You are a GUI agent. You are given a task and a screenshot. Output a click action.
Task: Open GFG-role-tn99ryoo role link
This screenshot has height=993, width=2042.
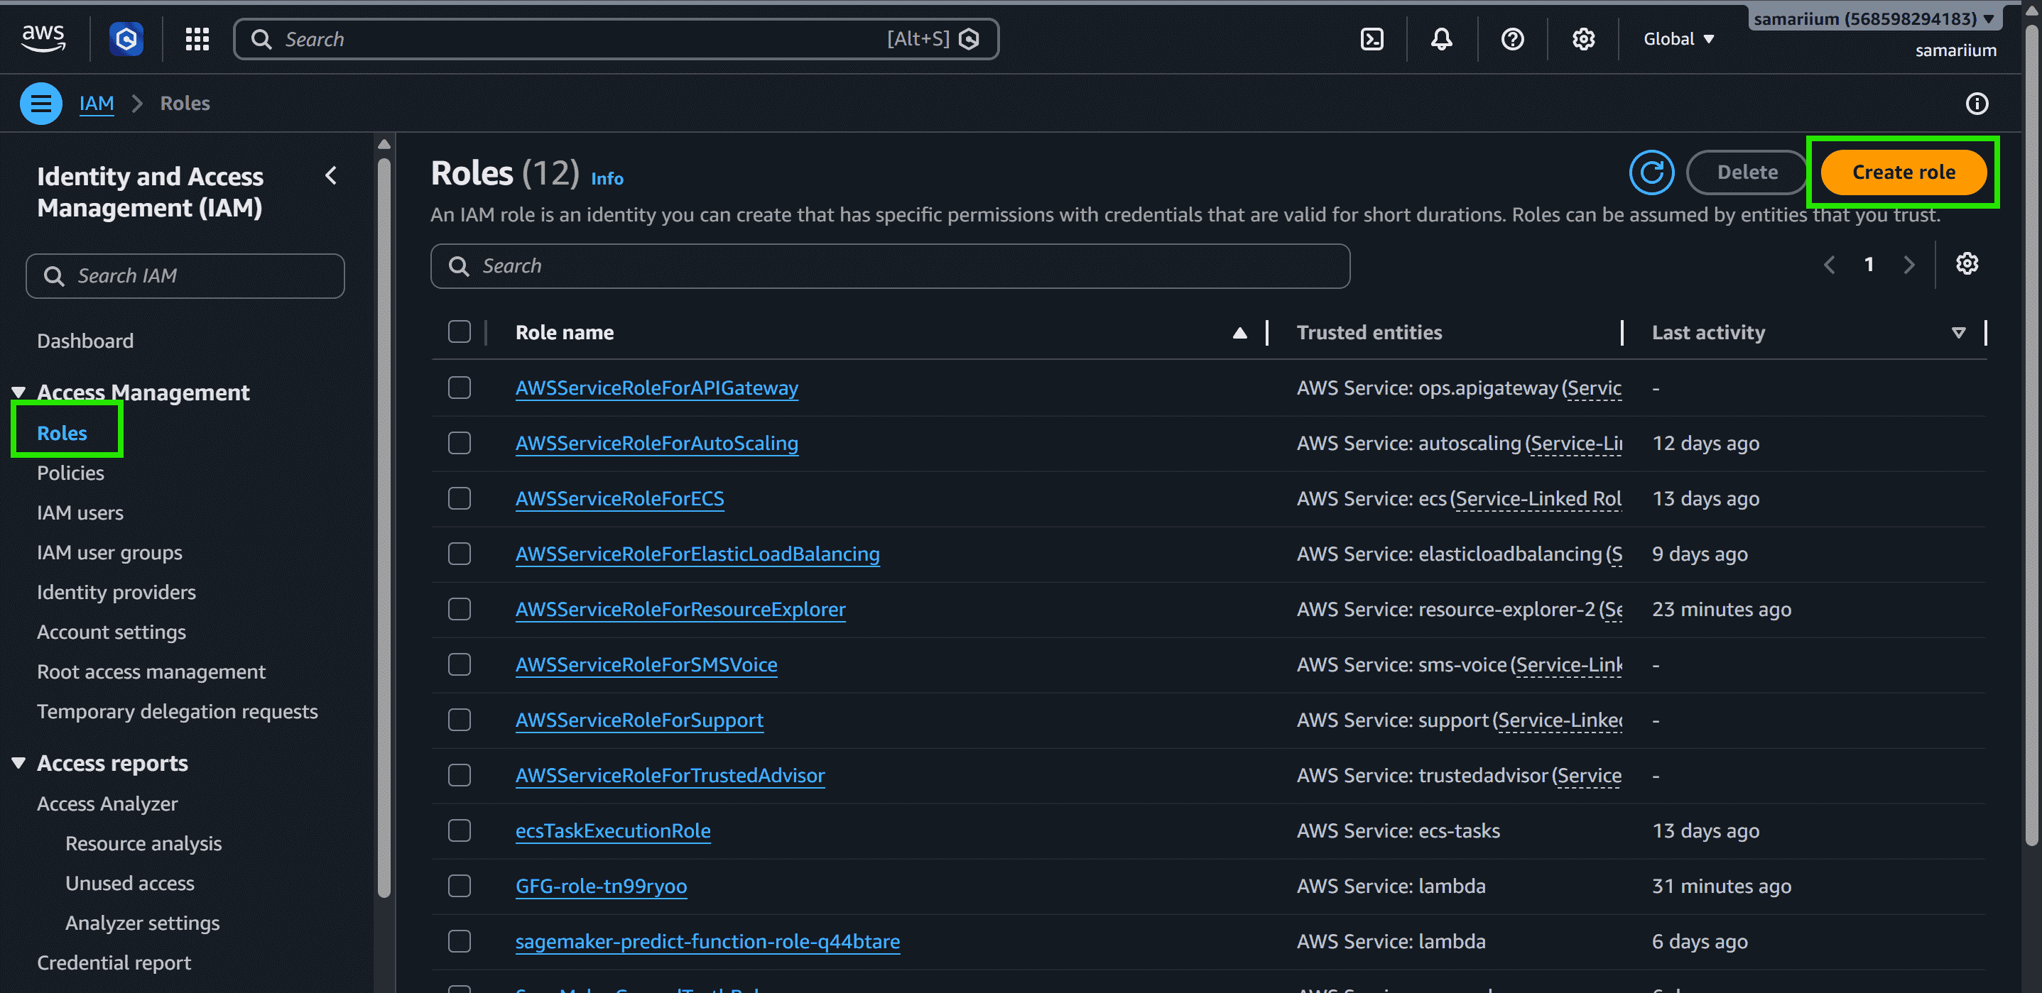(x=601, y=886)
